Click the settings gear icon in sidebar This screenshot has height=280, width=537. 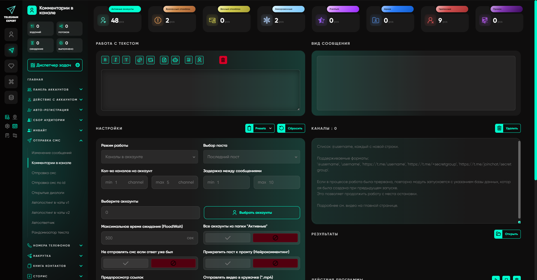click(x=7, y=126)
